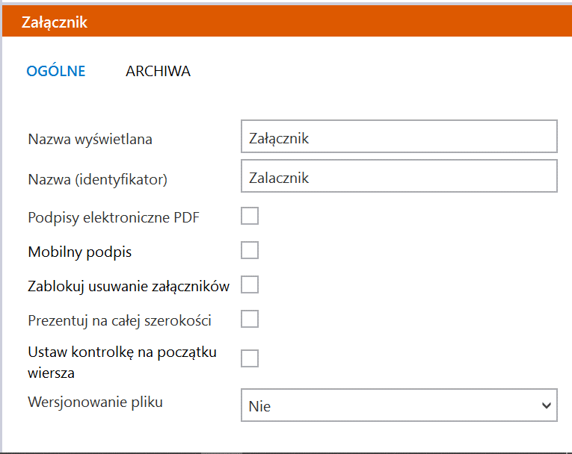Focus the Nazwa (identyfikator) input field
This screenshot has width=572, height=454.
click(x=399, y=176)
